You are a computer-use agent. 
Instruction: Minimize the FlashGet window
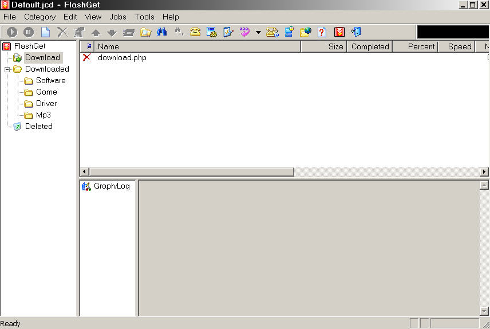point(463,5)
